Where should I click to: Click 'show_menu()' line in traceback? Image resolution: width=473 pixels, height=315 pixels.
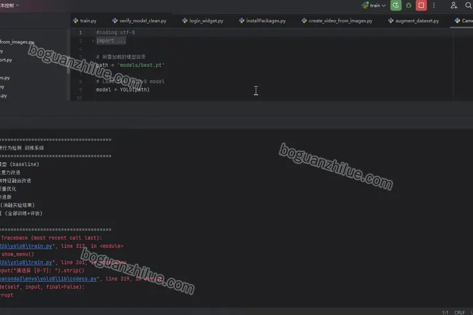click(18, 254)
